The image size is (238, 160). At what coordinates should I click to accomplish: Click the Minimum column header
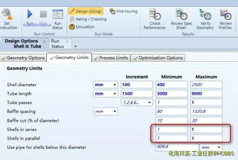click(171, 77)
